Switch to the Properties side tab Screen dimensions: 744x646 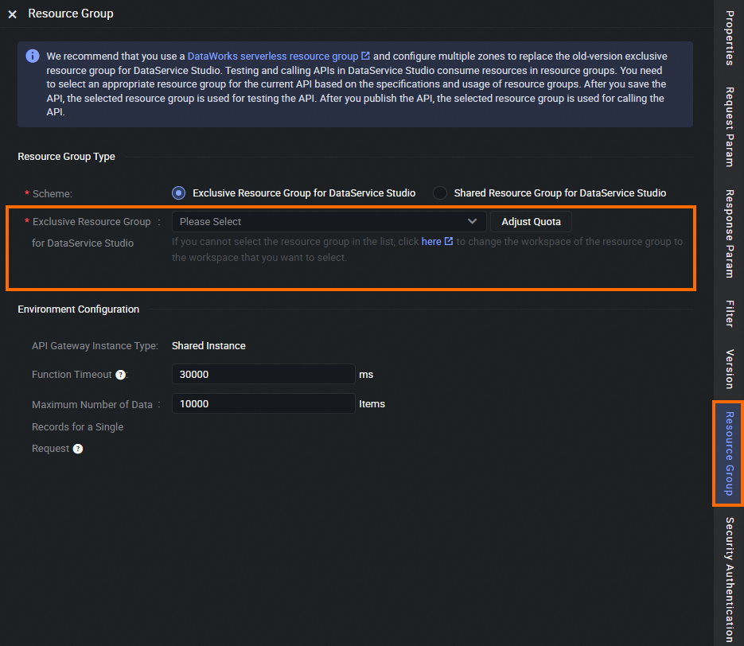[730, 38]
